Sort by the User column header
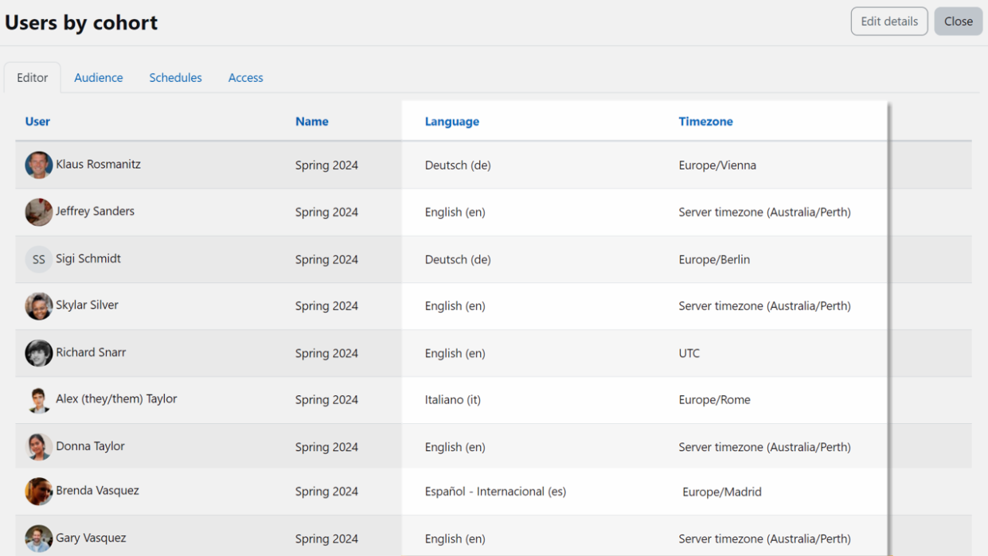This screenshot has width=988, height=556. [37, 122]
